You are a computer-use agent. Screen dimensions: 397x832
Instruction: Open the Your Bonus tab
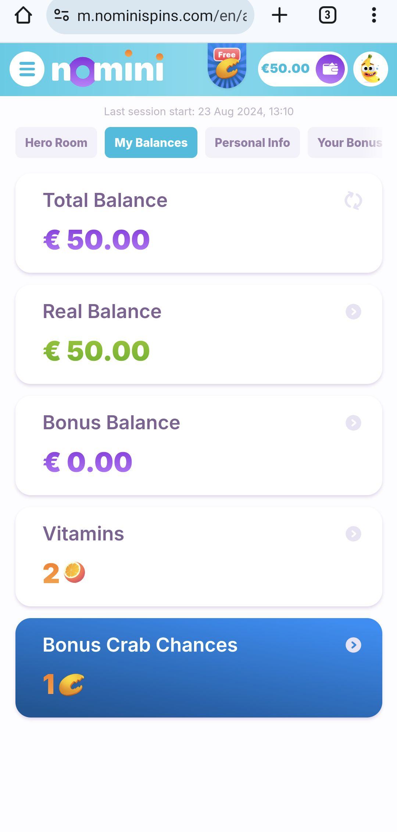click(x=347, y=142)
